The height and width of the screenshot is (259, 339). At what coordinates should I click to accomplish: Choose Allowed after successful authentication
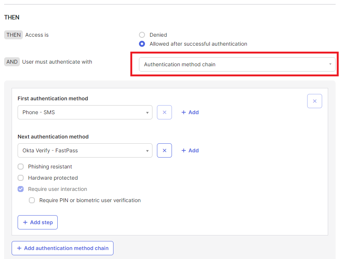click(x=142, y=44)
